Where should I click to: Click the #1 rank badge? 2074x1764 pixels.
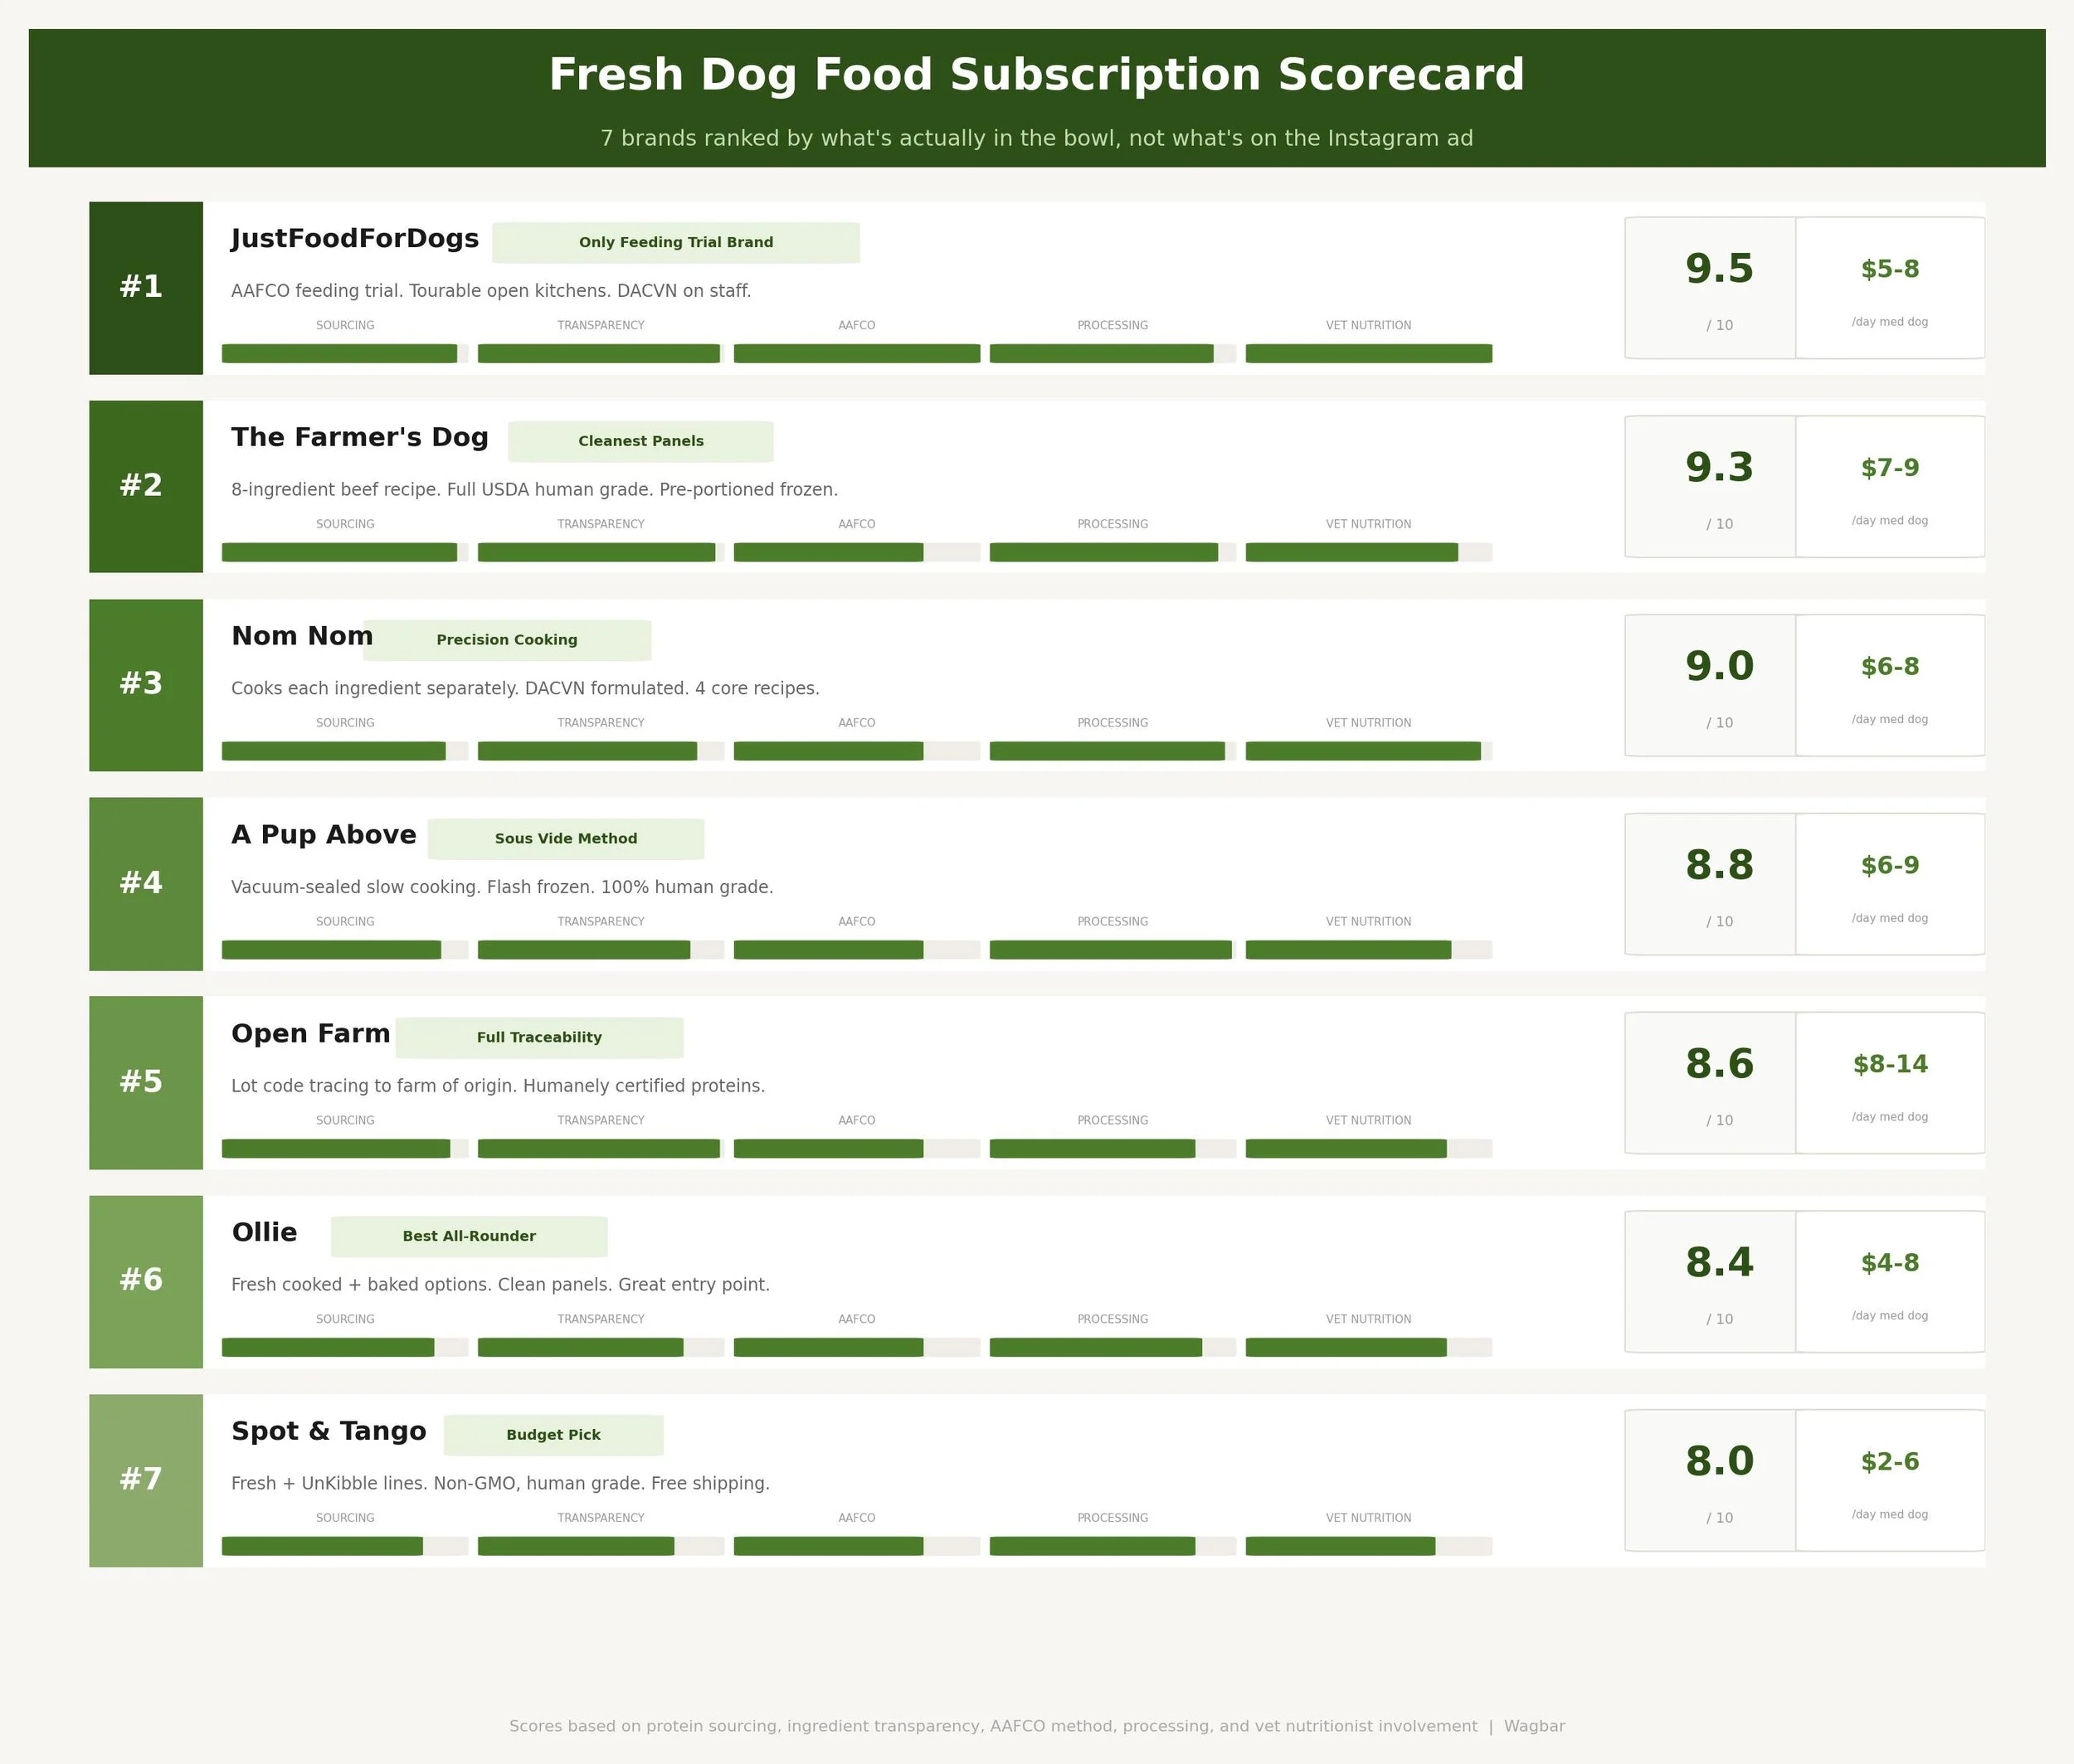pyautogui.click(x=146, y=288)
